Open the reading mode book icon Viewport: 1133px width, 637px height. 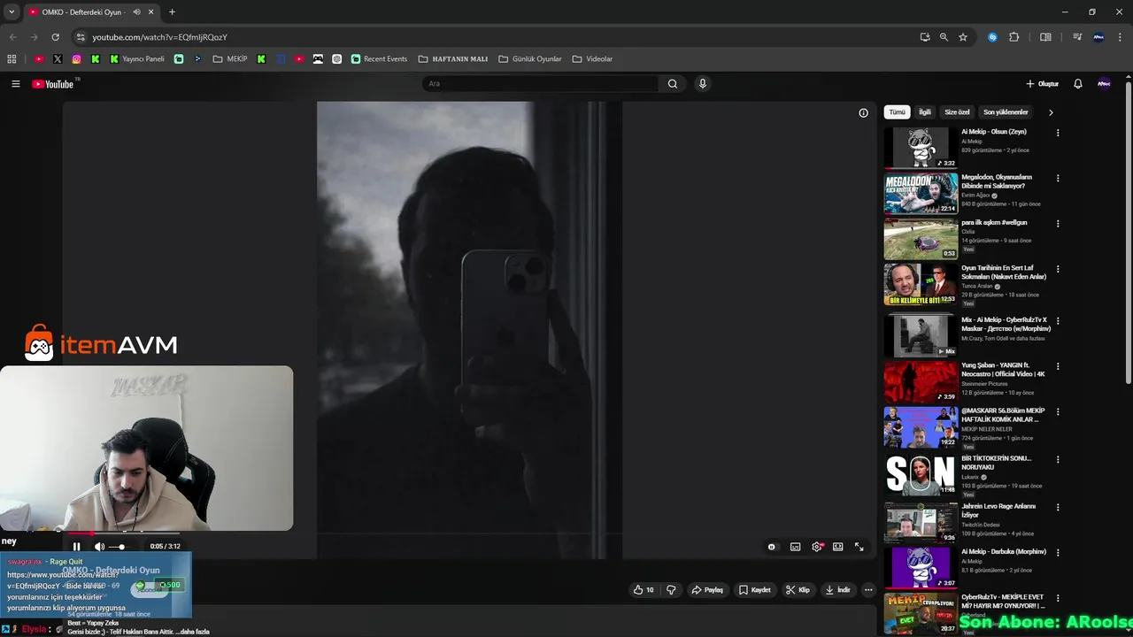point(1045,37)
